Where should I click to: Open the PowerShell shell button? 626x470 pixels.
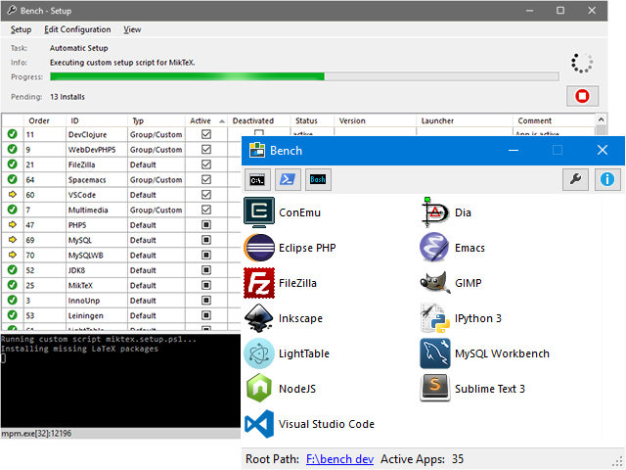pyautogui.click(x=288, y=179)
